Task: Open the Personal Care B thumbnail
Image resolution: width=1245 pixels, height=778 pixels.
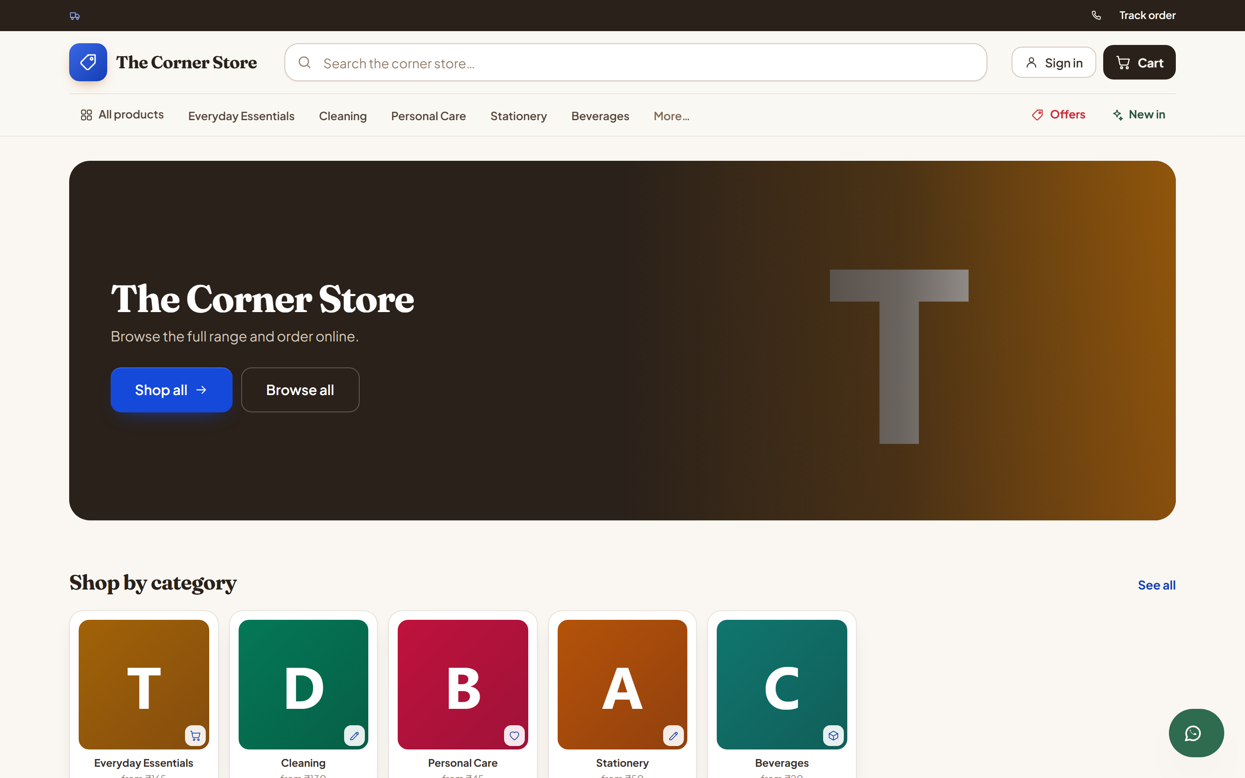Action: 463,684
